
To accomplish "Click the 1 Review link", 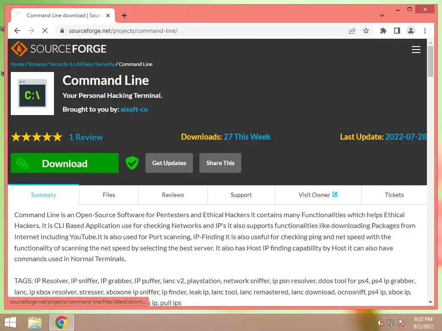I will (x=86, y=137).
